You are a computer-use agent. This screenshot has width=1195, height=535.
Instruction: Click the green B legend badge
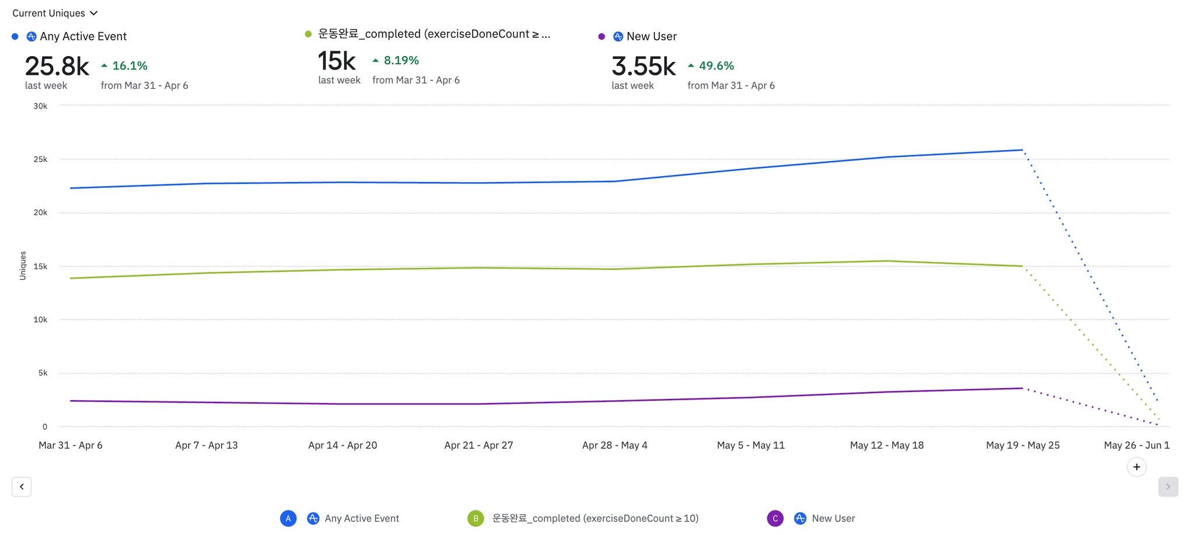[x=476, y=518]
